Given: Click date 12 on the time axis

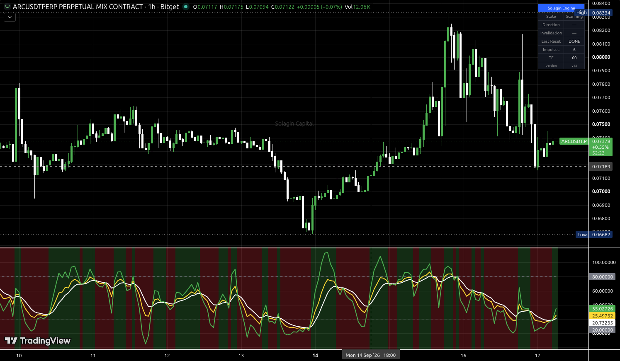Looking at the screenshot, I should [x=167, y=356].
